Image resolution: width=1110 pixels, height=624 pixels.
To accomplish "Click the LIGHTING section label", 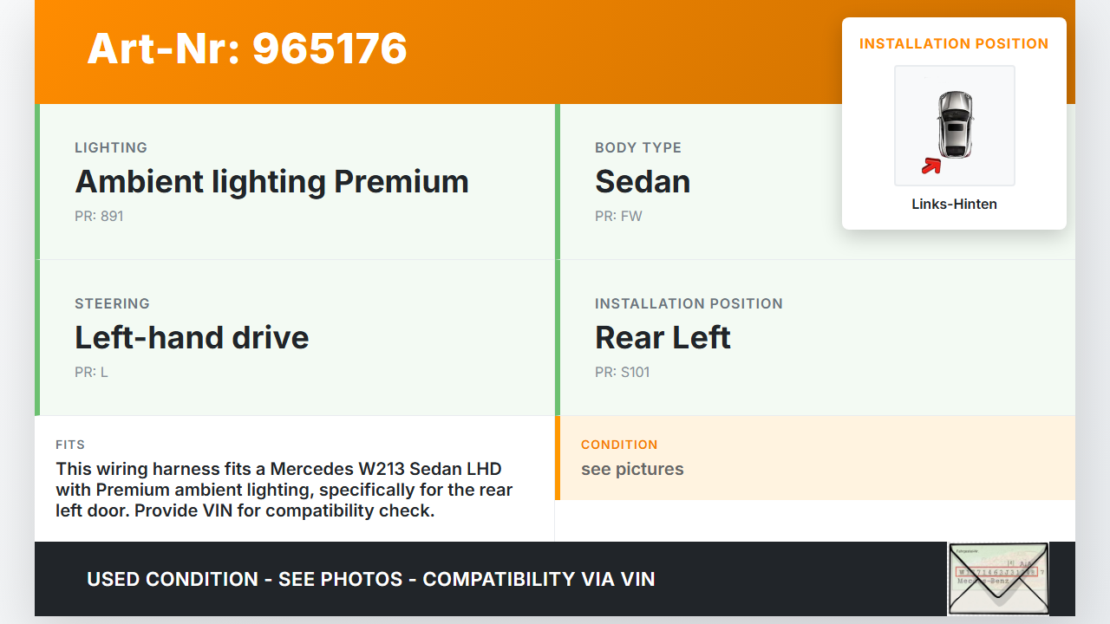I will (111, 147).
